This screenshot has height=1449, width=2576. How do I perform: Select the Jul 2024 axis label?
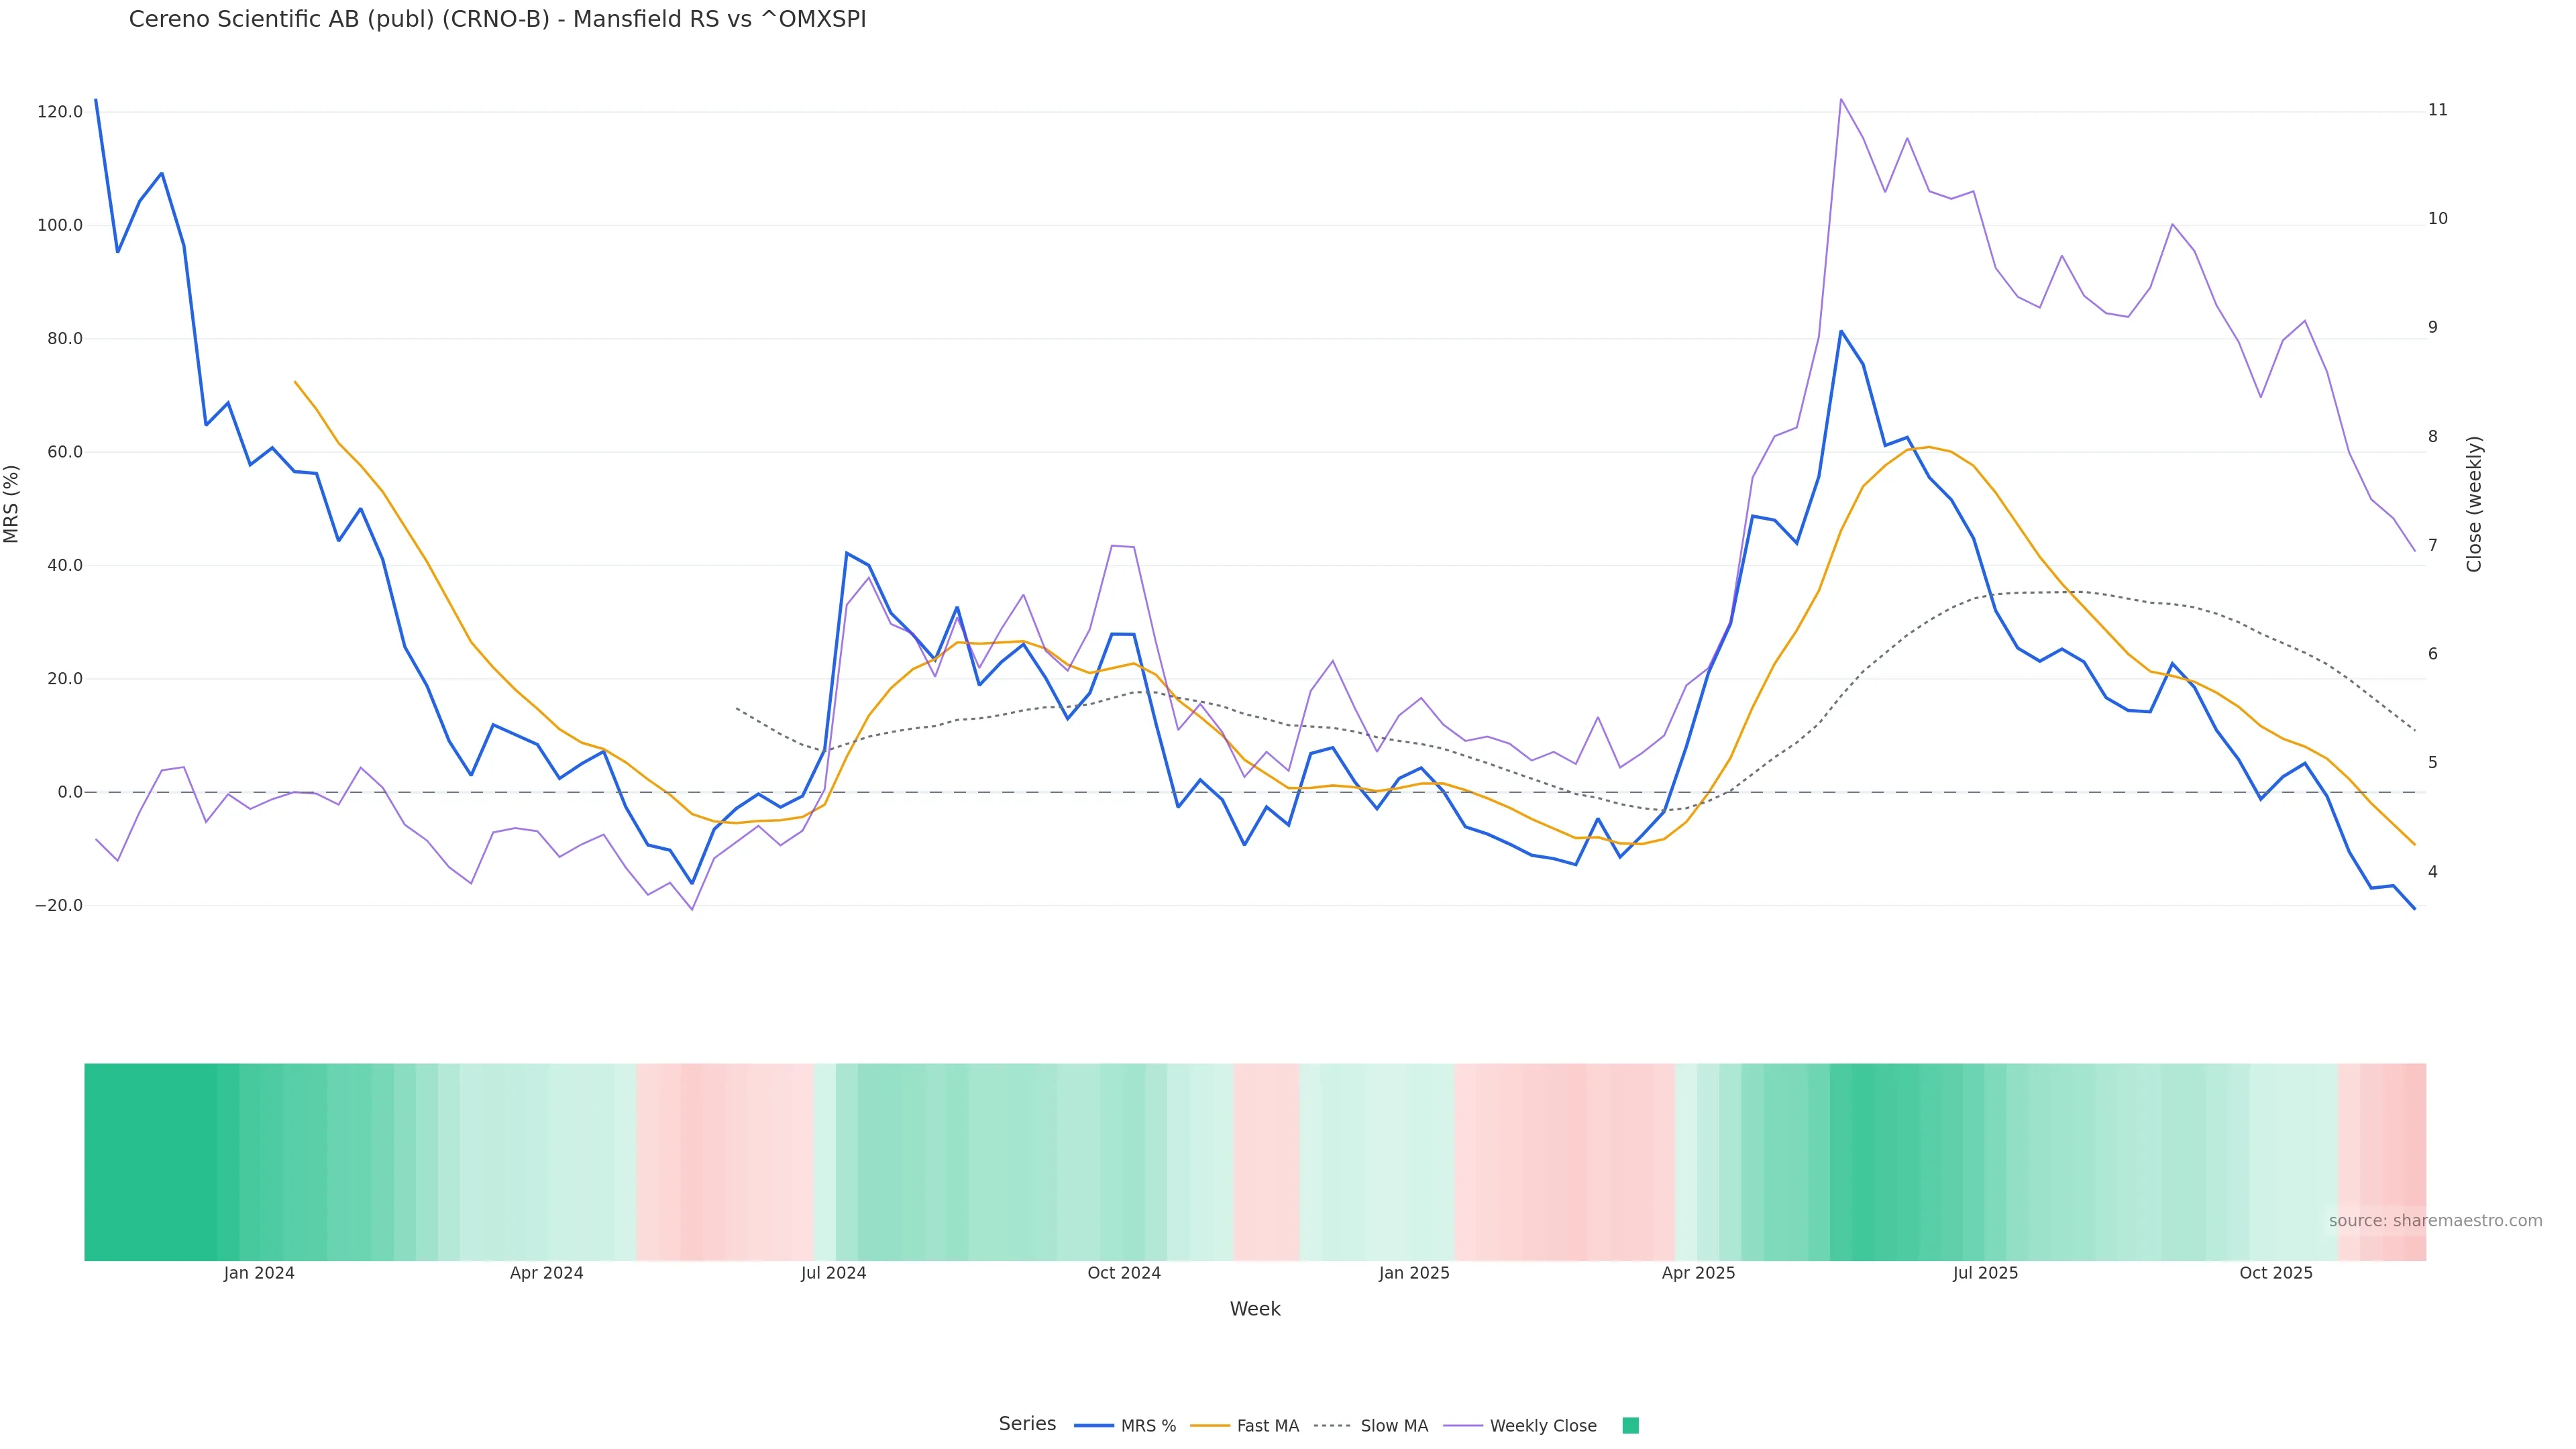coord(833,1273)
